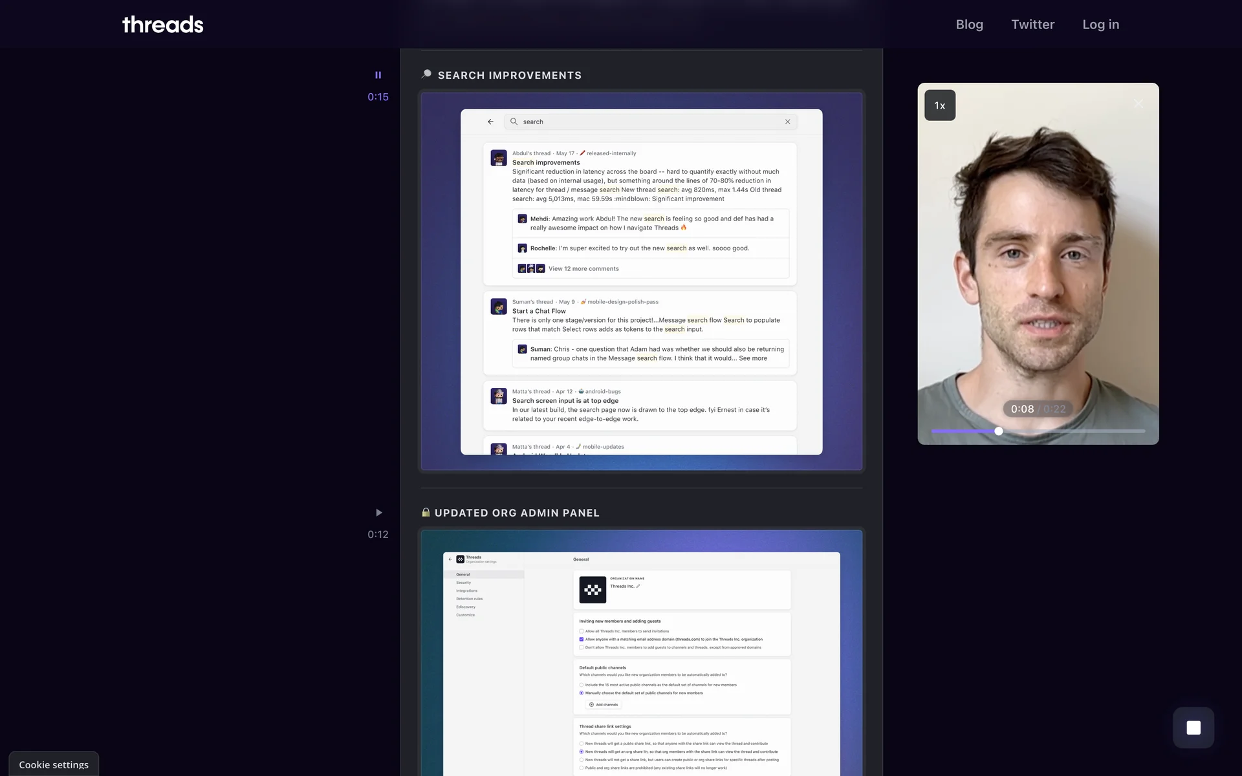
Task: Play the Updated Org Admin Panel section
Action: tap(378, 513)
